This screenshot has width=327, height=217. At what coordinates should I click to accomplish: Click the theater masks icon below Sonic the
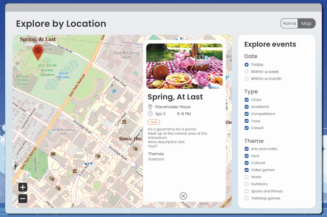point(135,148)
